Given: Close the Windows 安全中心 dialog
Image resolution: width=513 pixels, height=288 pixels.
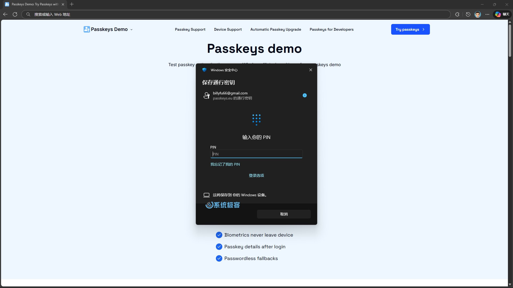Looking at the screenshot, I should point(310,70).
